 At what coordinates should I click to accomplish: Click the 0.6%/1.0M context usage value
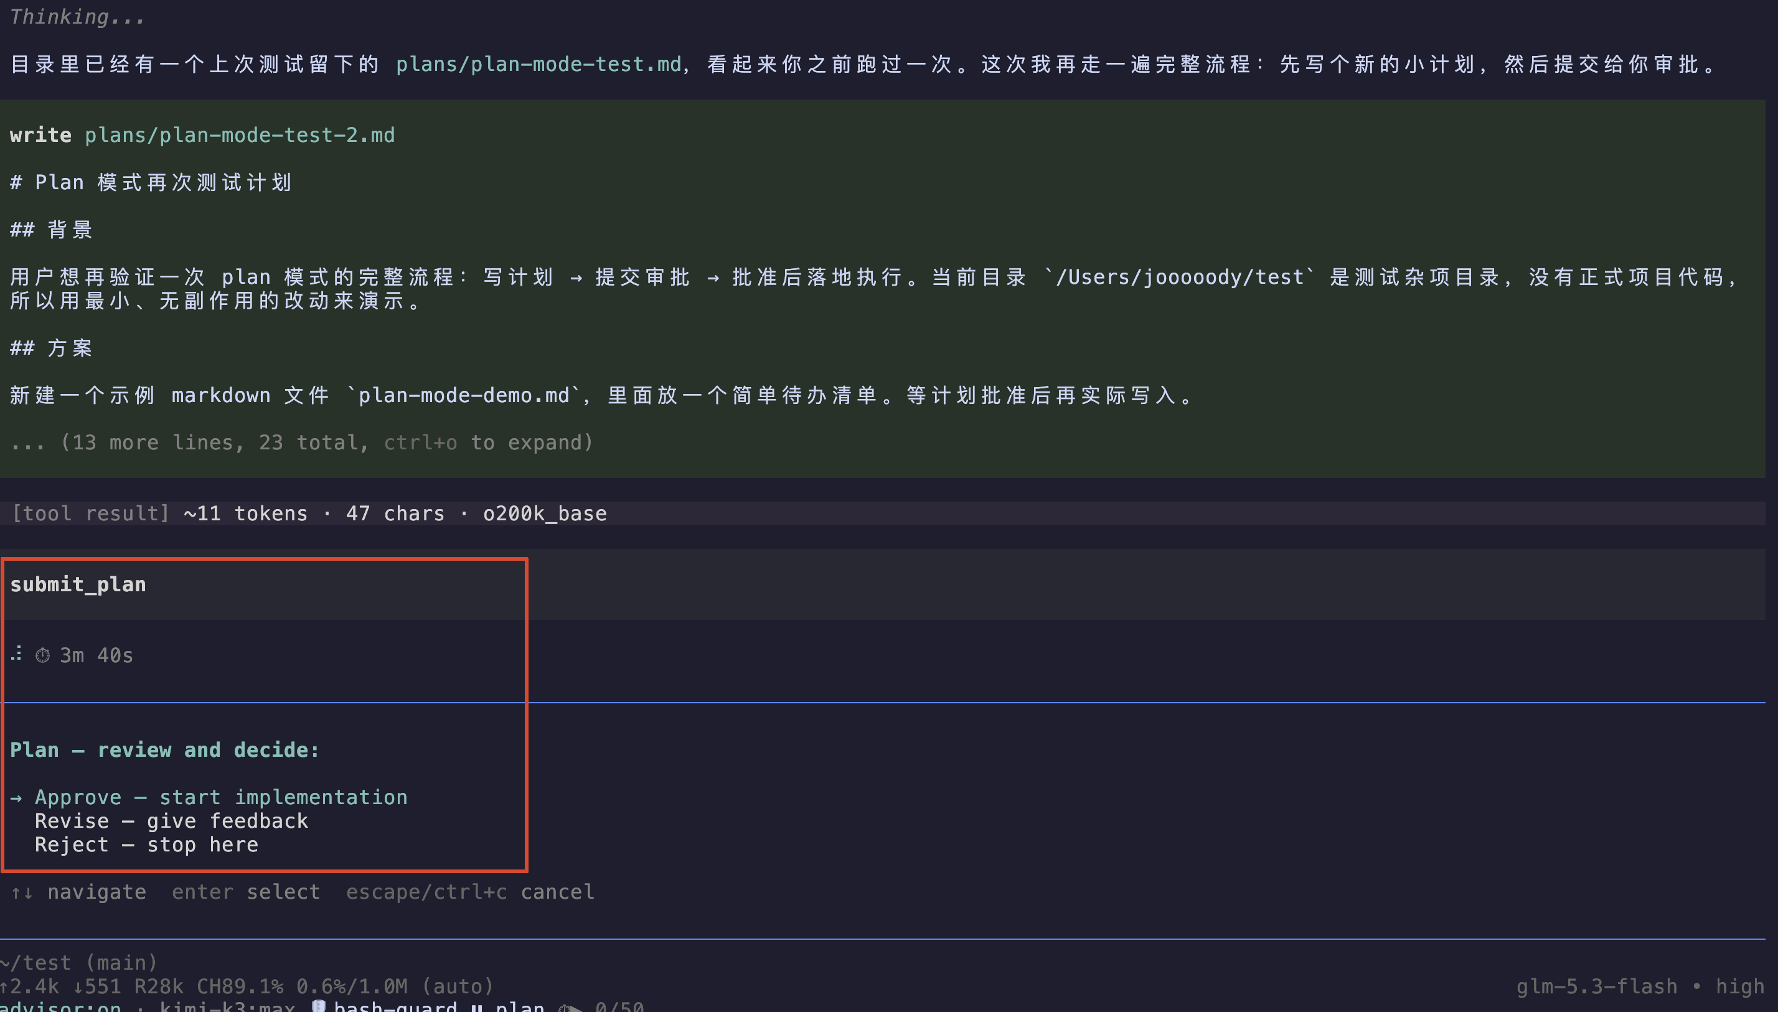point(352,986)
